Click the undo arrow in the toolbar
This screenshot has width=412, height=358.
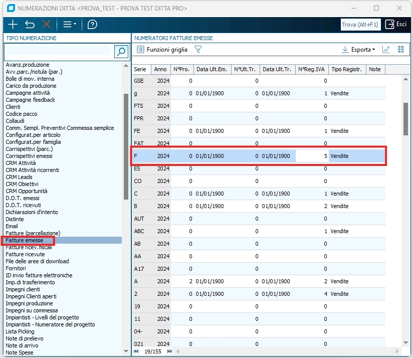30,25
